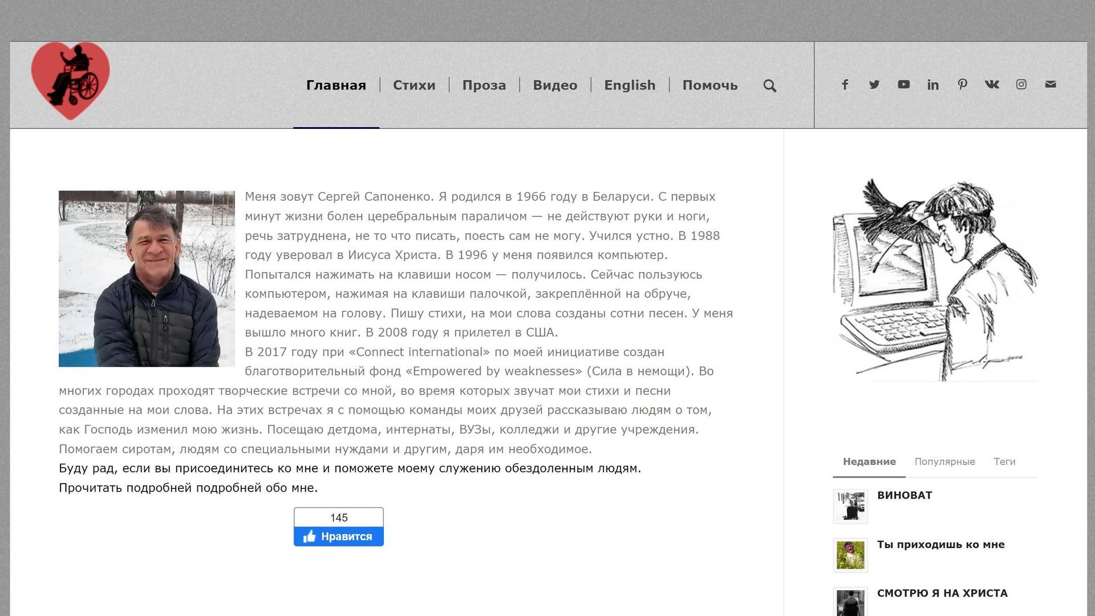Click the ВИНОВАТ post thumbnail
Viewport: 1095px width, 616px height.
click(x=850, y=506)
